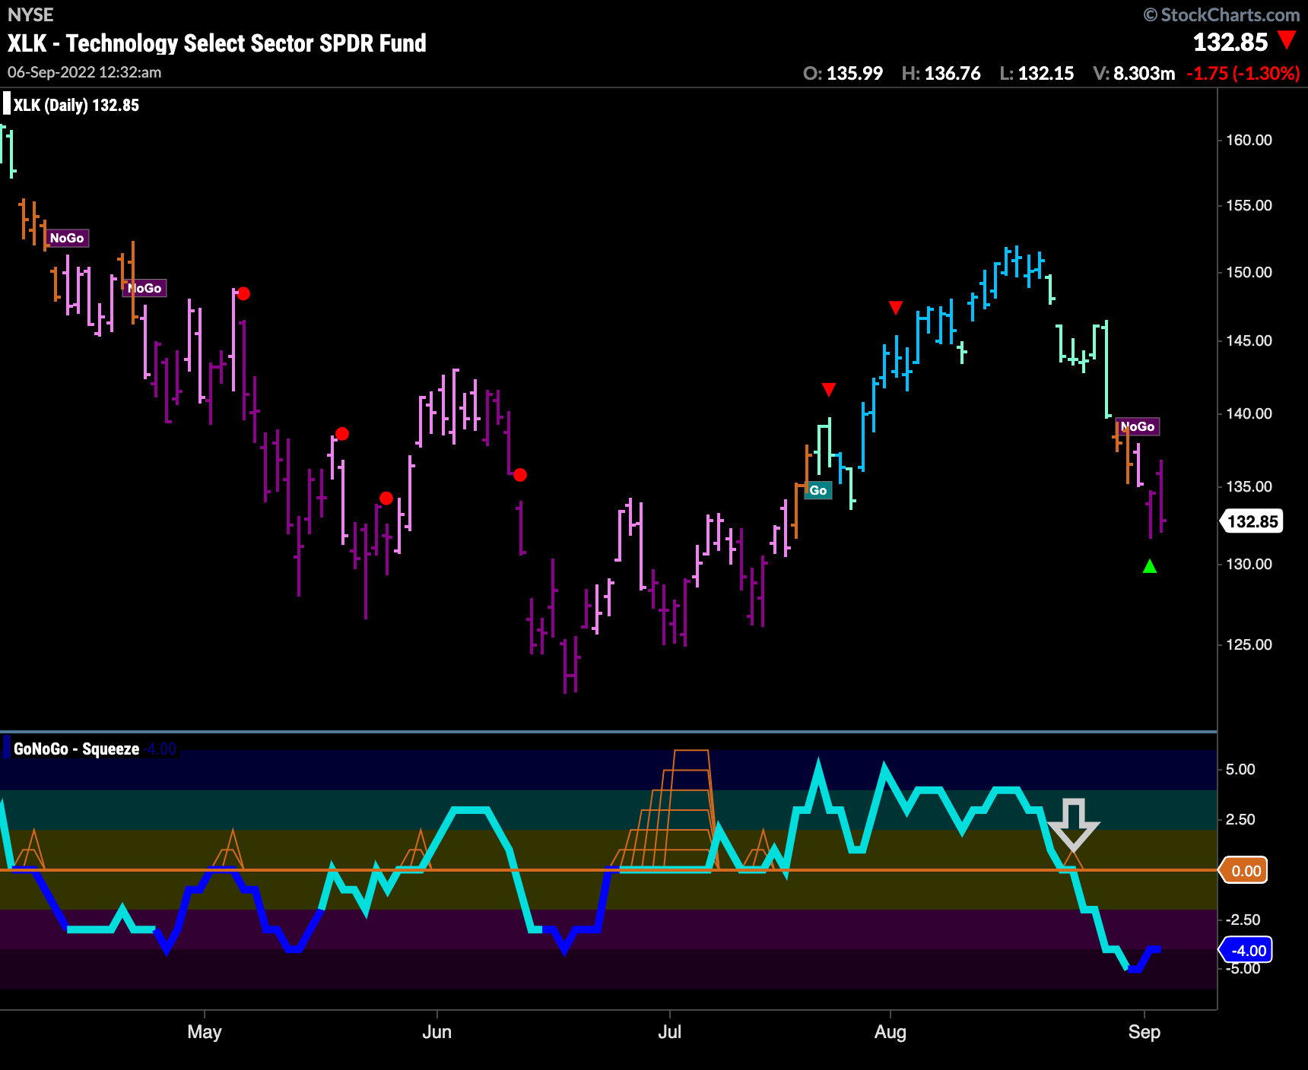
Task: Click the Jul label on the time axis
Action: (670, 1032)
